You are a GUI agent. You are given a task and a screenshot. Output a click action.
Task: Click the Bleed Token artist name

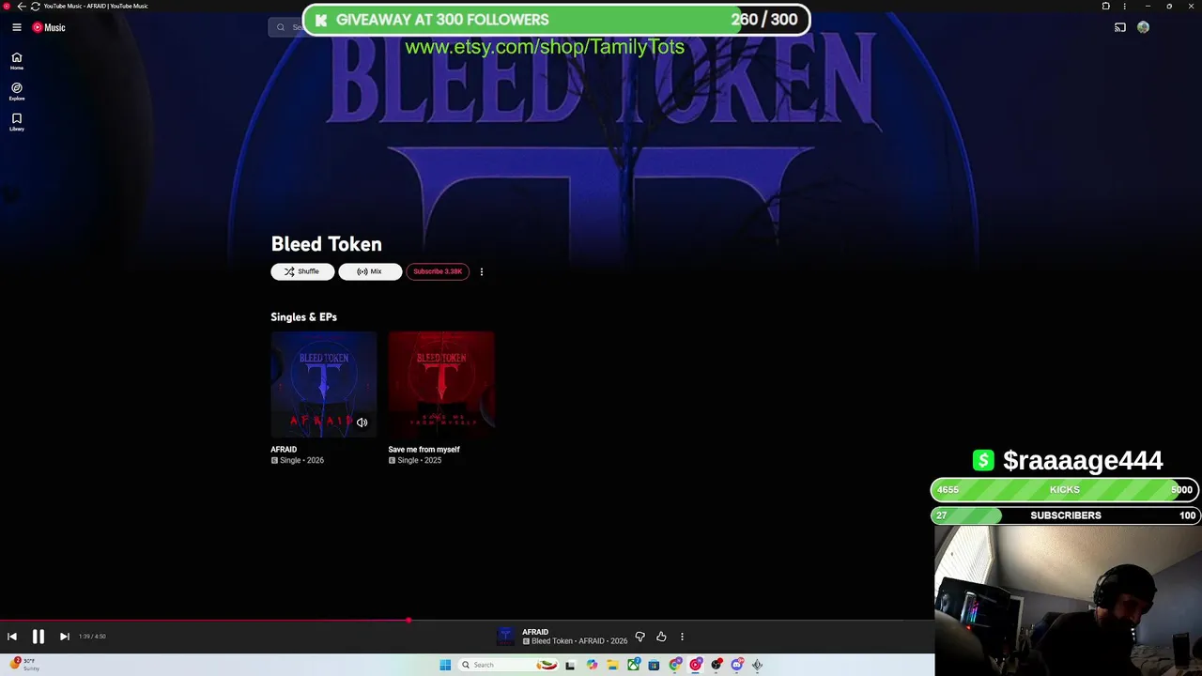click(326, 244)
